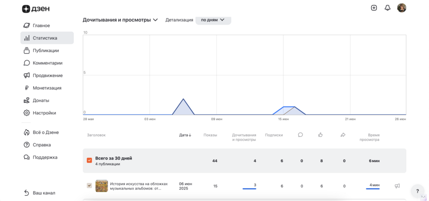Viewport: 429px width, 201px height.
Task: Open 'Комментарии' in sidebar
Action: [47, 63]
